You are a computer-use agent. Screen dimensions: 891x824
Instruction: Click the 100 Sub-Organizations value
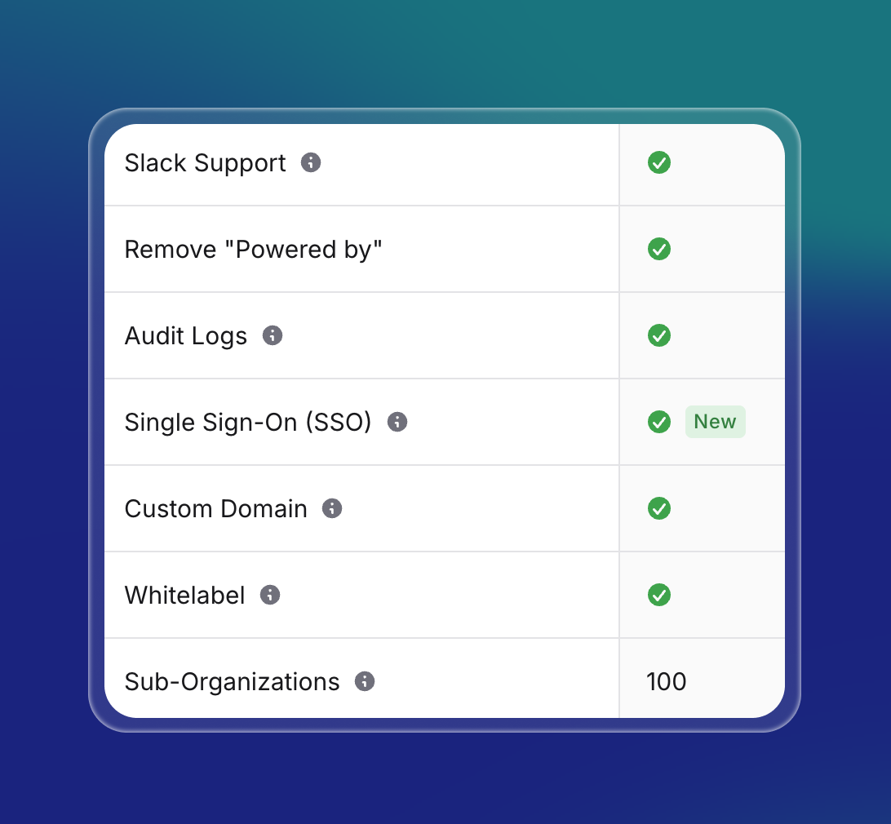pos(666,681)
